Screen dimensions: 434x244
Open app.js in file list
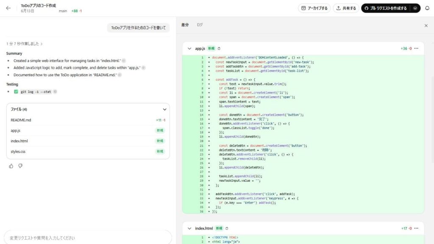(88, 130)
